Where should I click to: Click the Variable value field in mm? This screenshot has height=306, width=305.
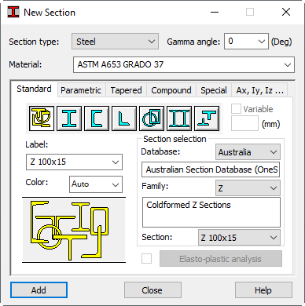pos(244,123)
